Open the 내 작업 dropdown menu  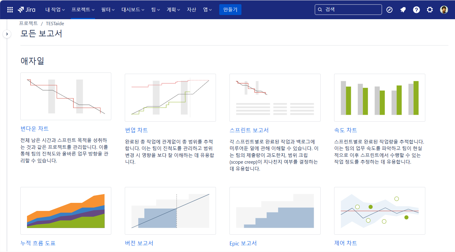55,10
